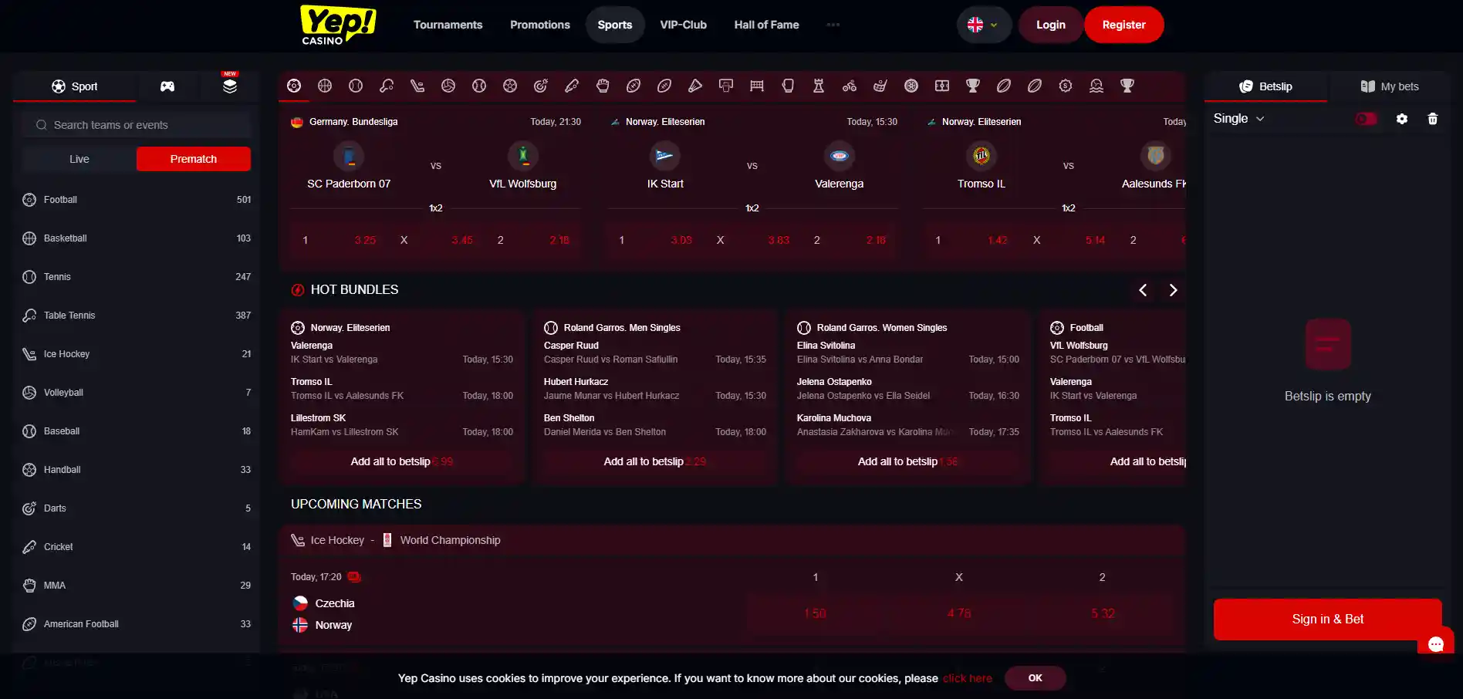Select odds 1.50 for Czechia to win

tap(816, 613)
